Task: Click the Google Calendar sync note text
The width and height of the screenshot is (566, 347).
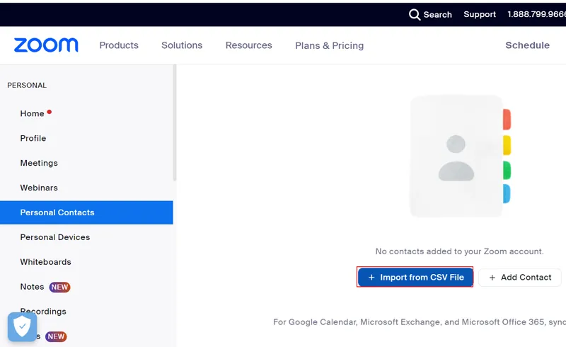Action: tap(420, 322)
